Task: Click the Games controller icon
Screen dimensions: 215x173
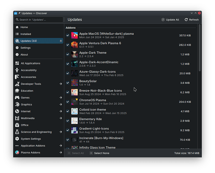Action: (x=17, y=98)
